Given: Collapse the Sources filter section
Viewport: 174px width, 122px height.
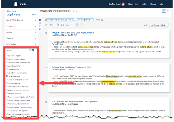Looking at the screenshot, I should click(35, 50).
